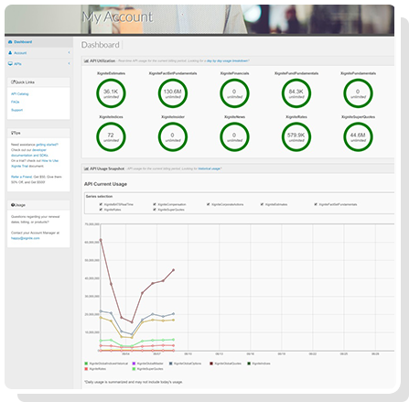This screenshot has height=402, width=409.
Task: Email the happy@xignite.com account manager link
Action: [x=26, y=238]
